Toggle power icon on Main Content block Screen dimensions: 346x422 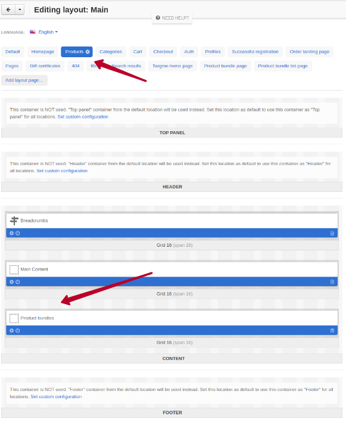18,282
